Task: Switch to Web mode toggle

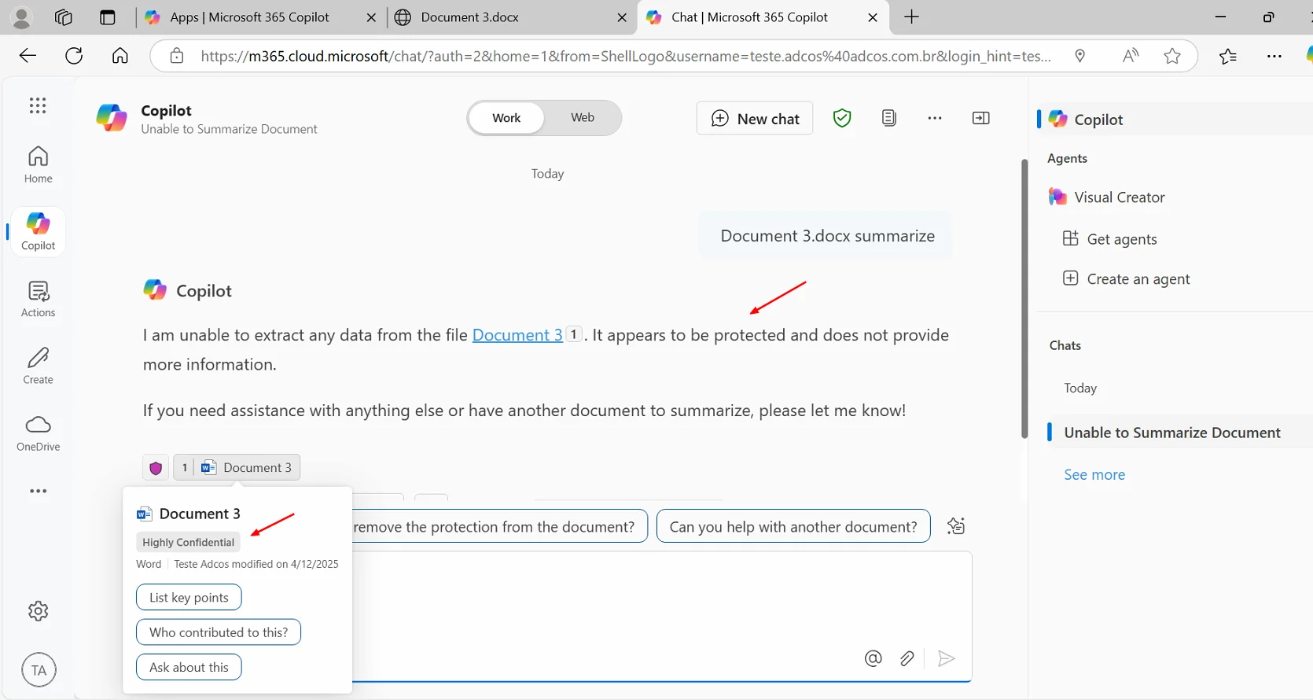Action: point(583,118)
